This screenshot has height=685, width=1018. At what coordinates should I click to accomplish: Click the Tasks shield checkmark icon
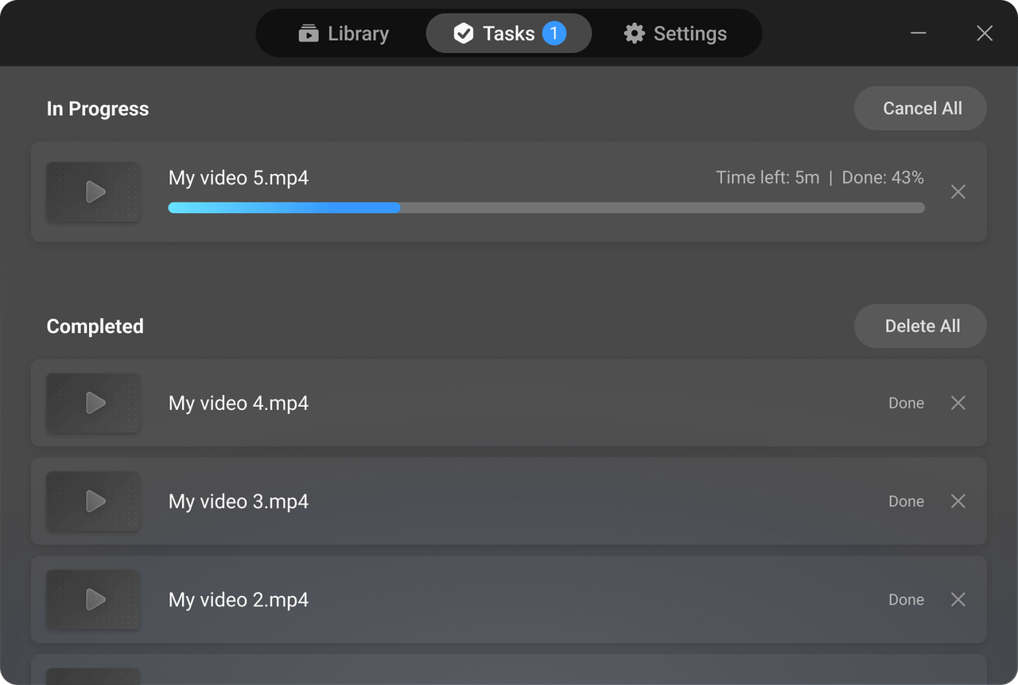tap(463, 33)
